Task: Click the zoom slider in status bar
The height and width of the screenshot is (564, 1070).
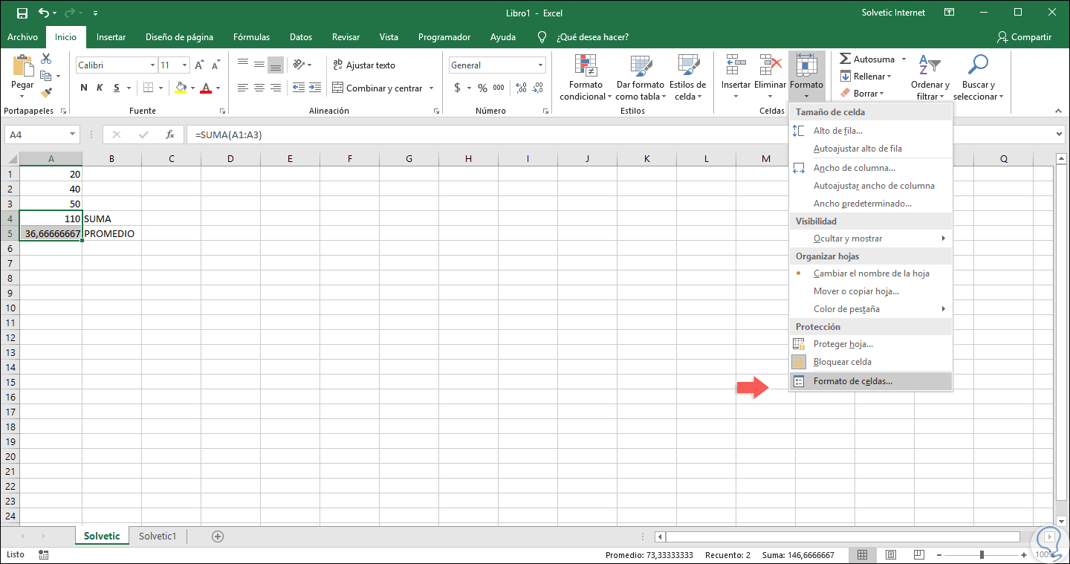Action: point(982,554)
